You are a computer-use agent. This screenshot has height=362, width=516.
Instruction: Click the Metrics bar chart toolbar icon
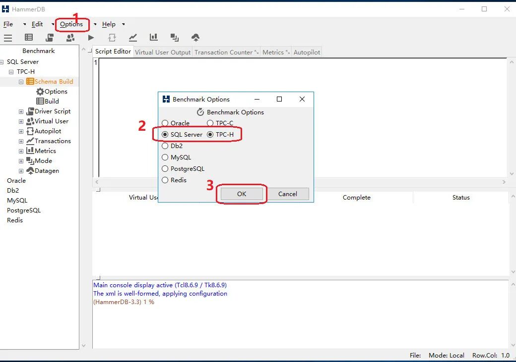pos(154,38)
